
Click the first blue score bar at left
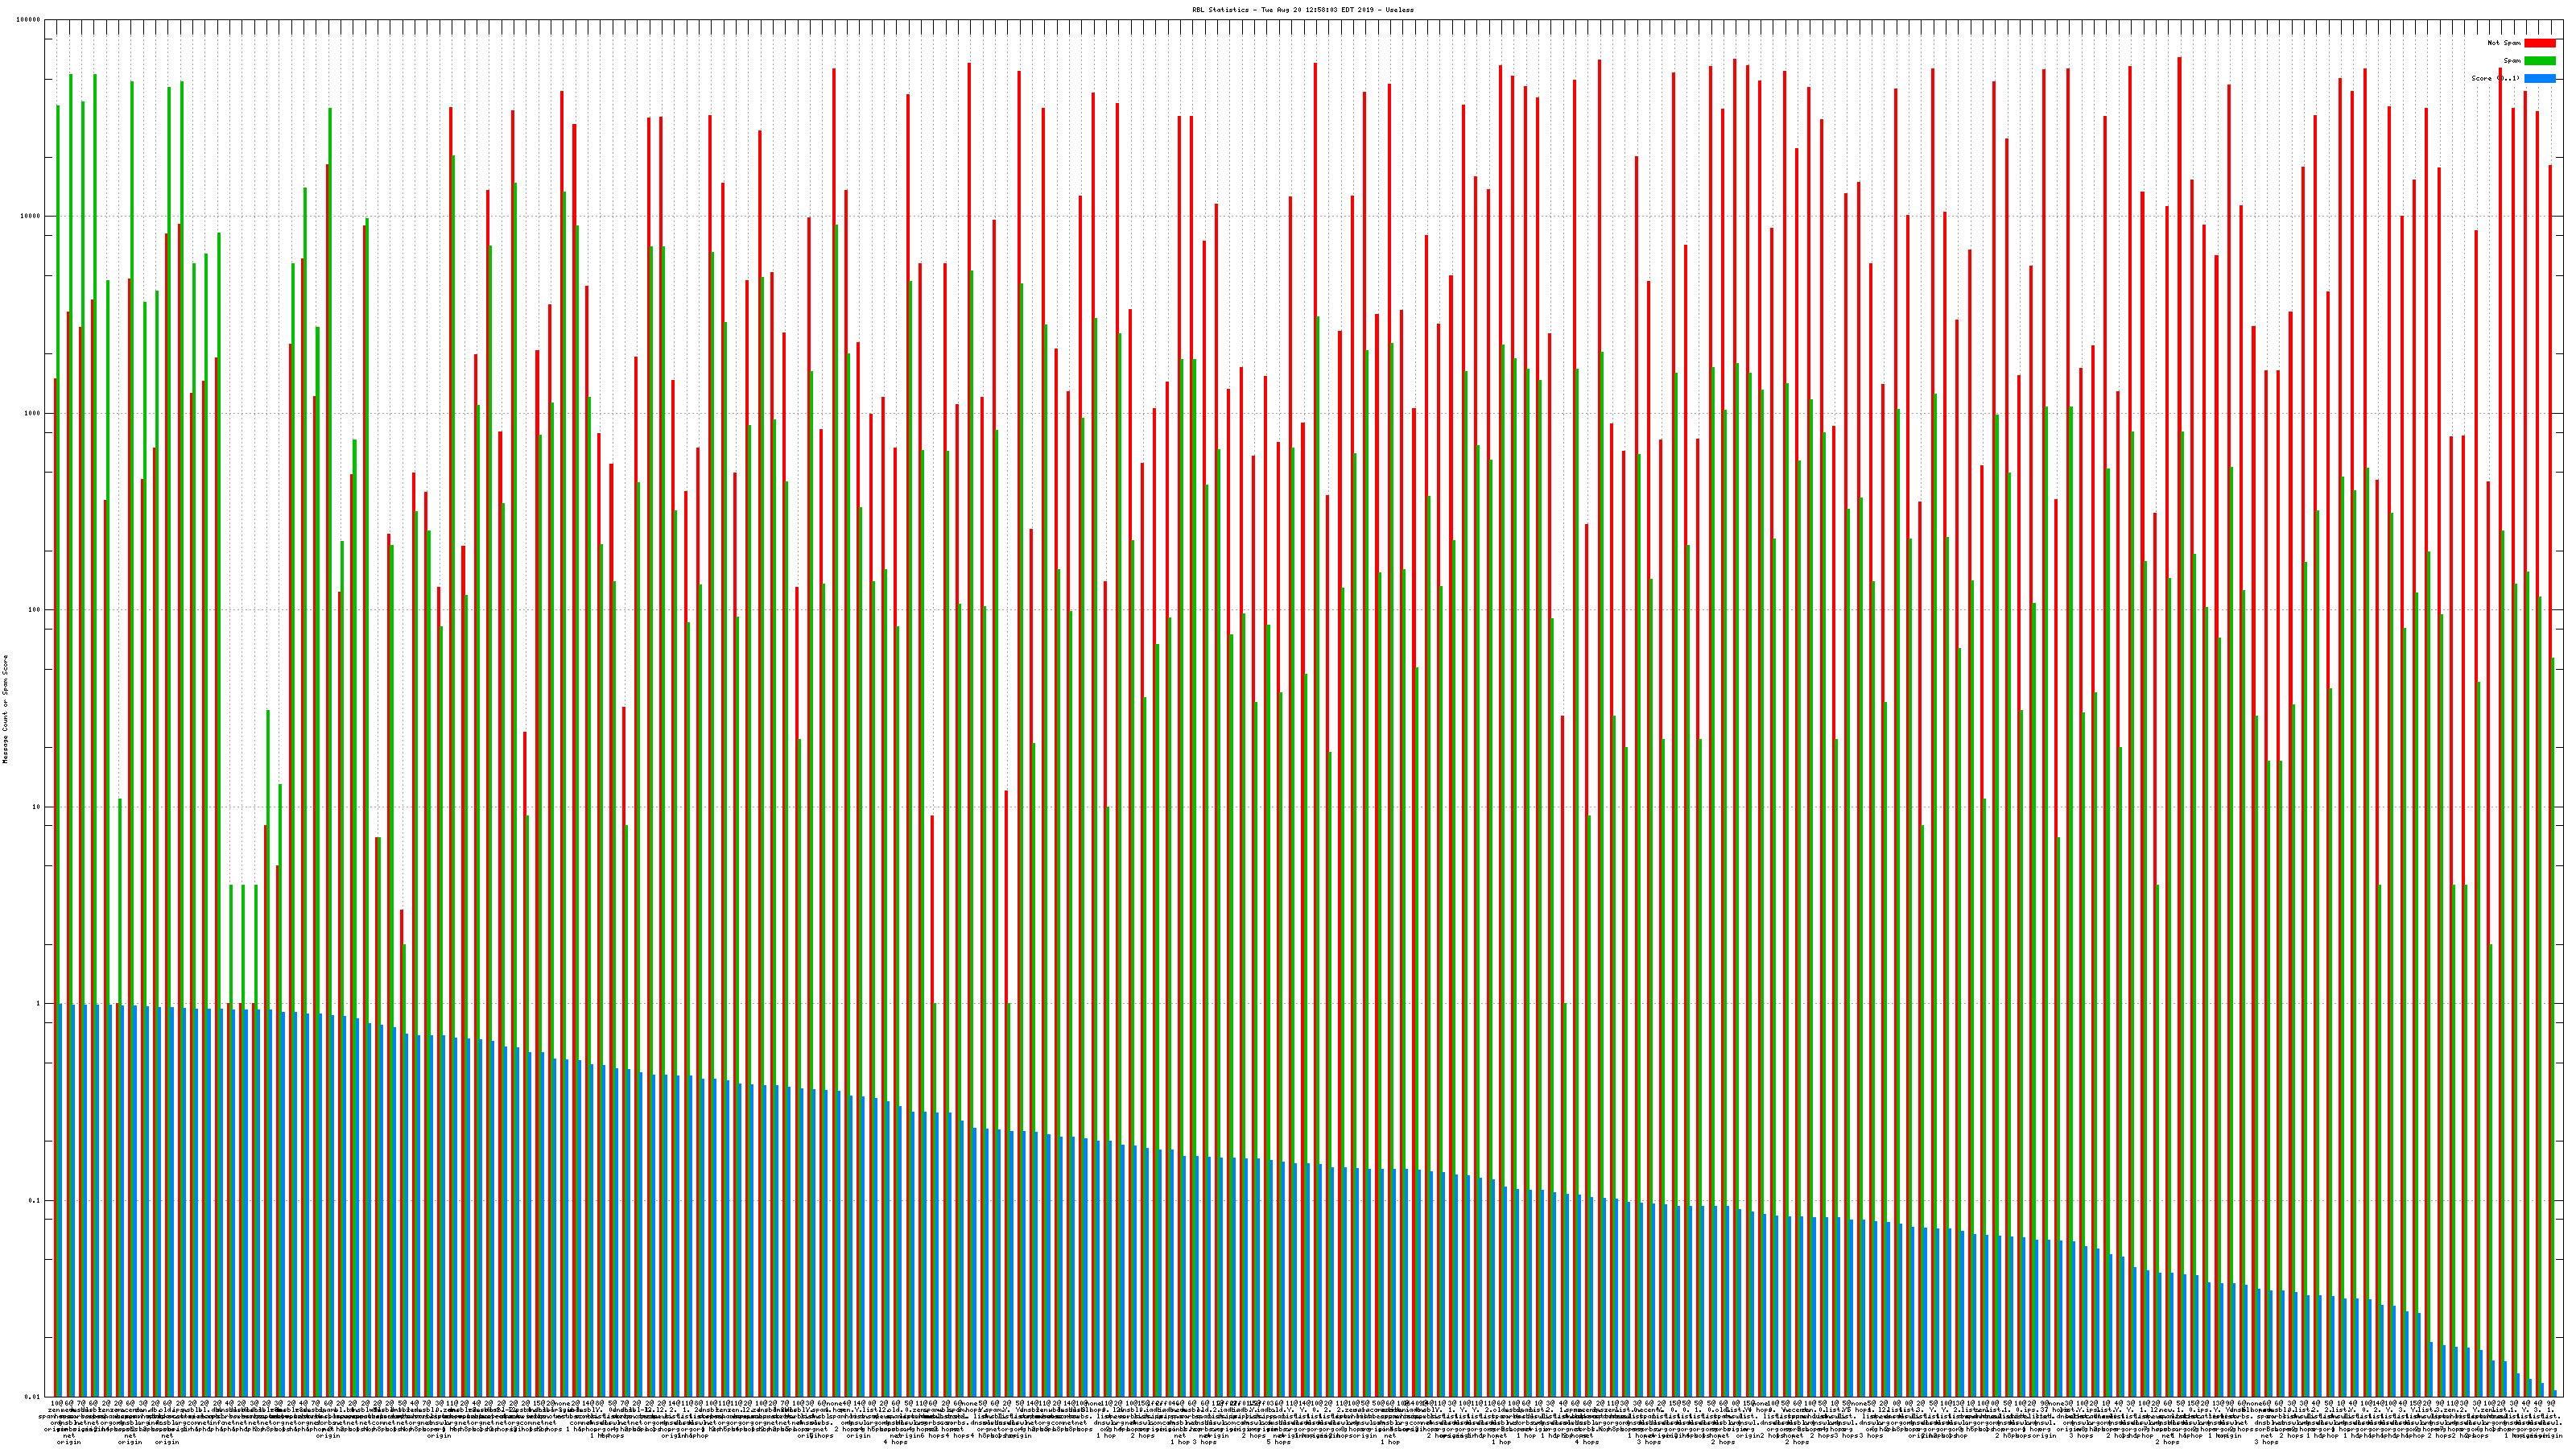tap(60, 1200)
